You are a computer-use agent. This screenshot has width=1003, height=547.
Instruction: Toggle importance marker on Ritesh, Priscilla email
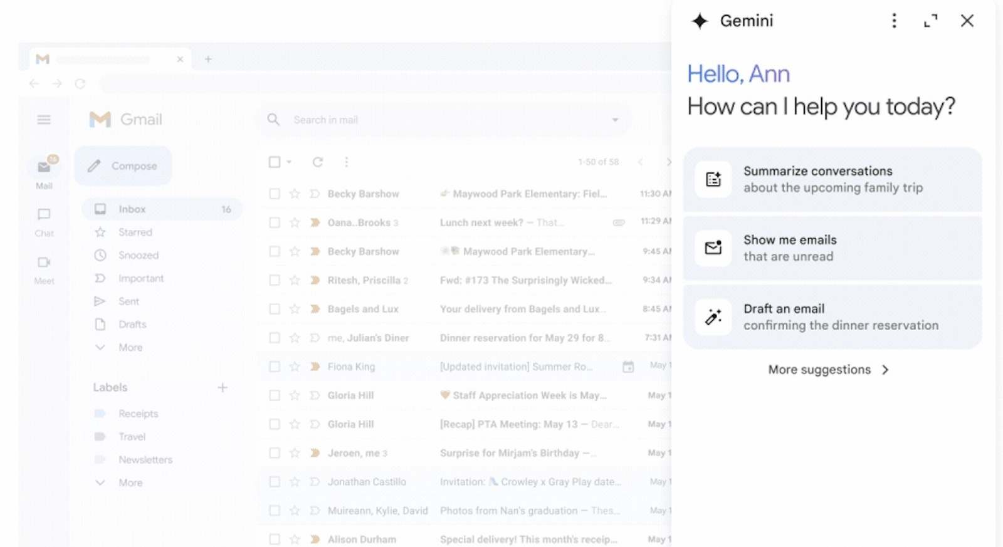(x=315, y=280)
